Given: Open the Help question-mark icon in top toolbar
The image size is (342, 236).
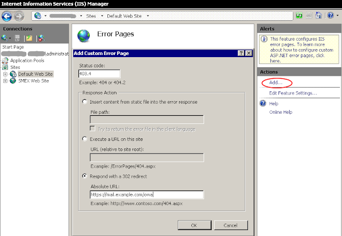Looking at the screenshot, I should click(330, 15).
